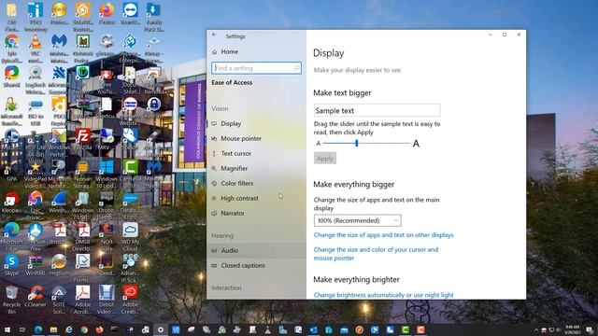Image resolution: width=598 pixels, height=336 pixels.
Task: Select the TeamViewer desktop shortcut
Action: pyautogui.click(x=130, y=15)
